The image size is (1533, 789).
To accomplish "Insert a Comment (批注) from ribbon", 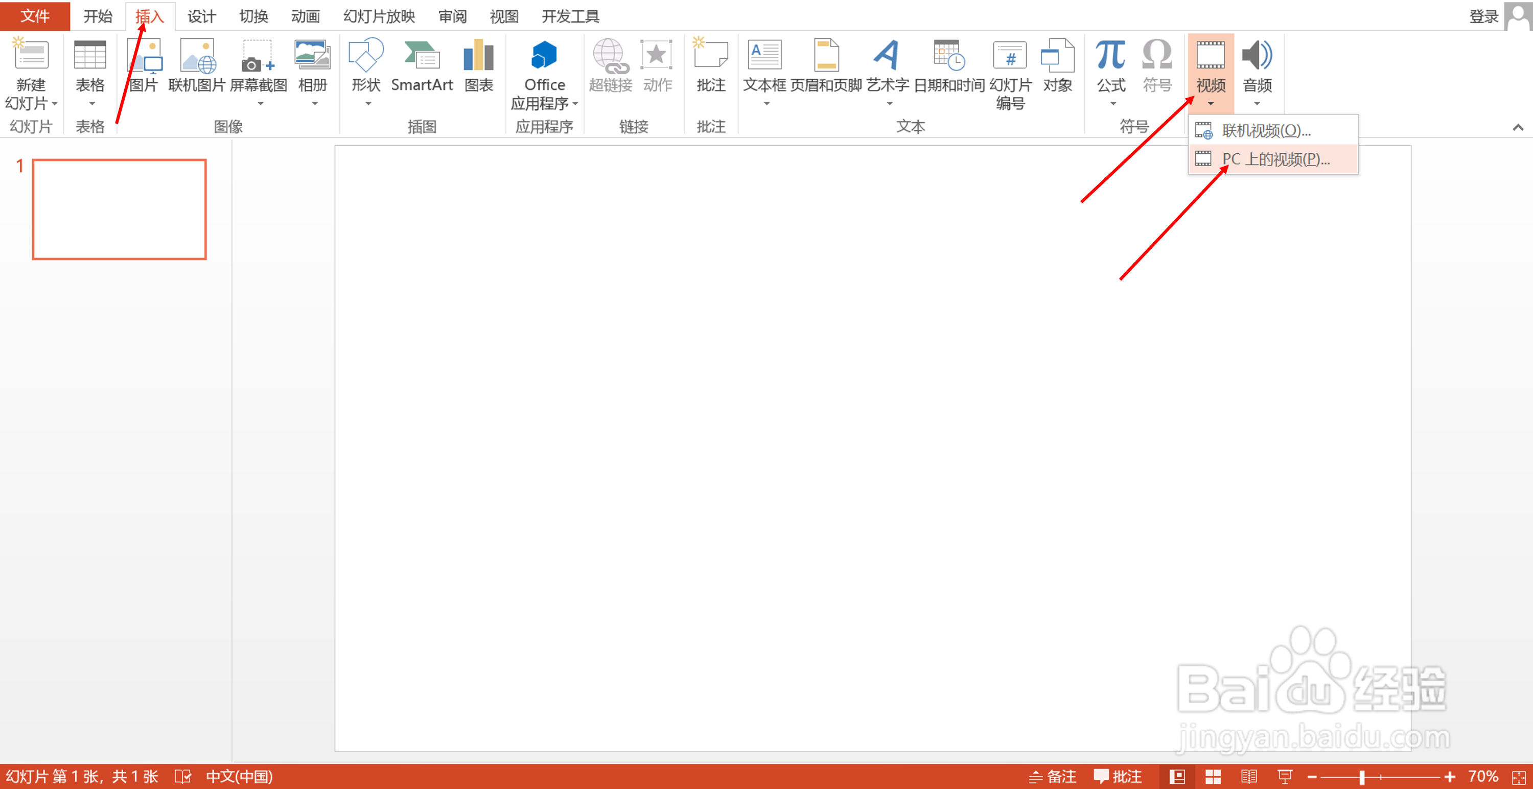I will (711, 65).
